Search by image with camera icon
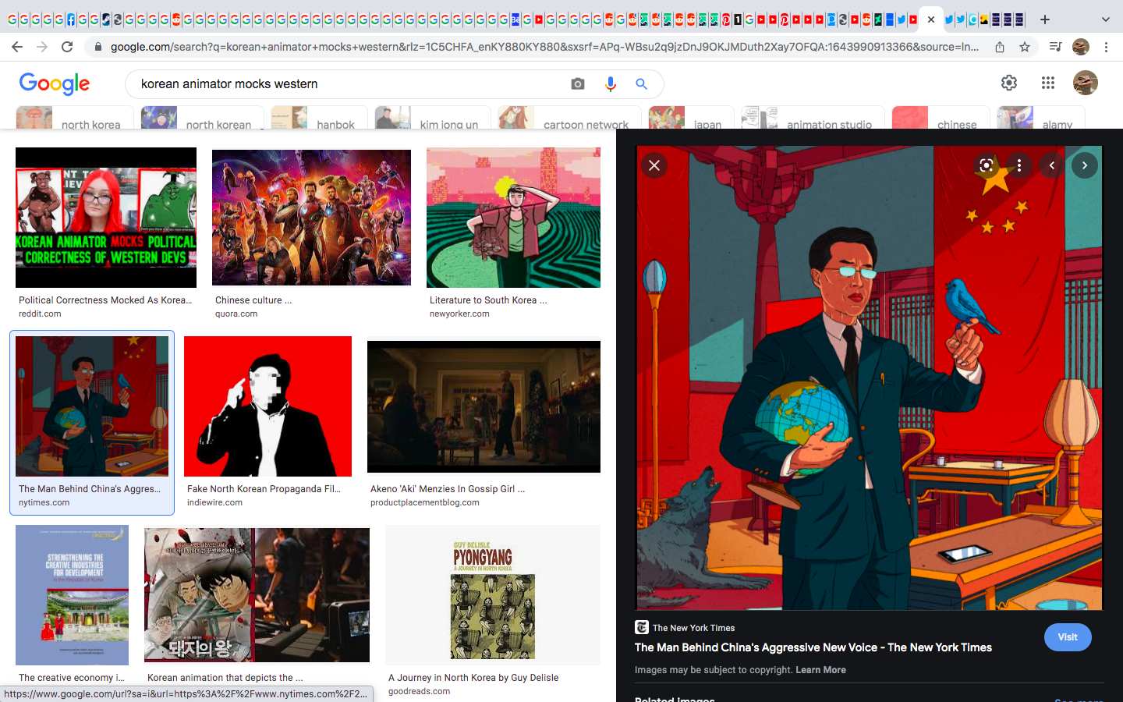Image resolution: width=1123 pixels, height=702 pixels. point(578,83)
